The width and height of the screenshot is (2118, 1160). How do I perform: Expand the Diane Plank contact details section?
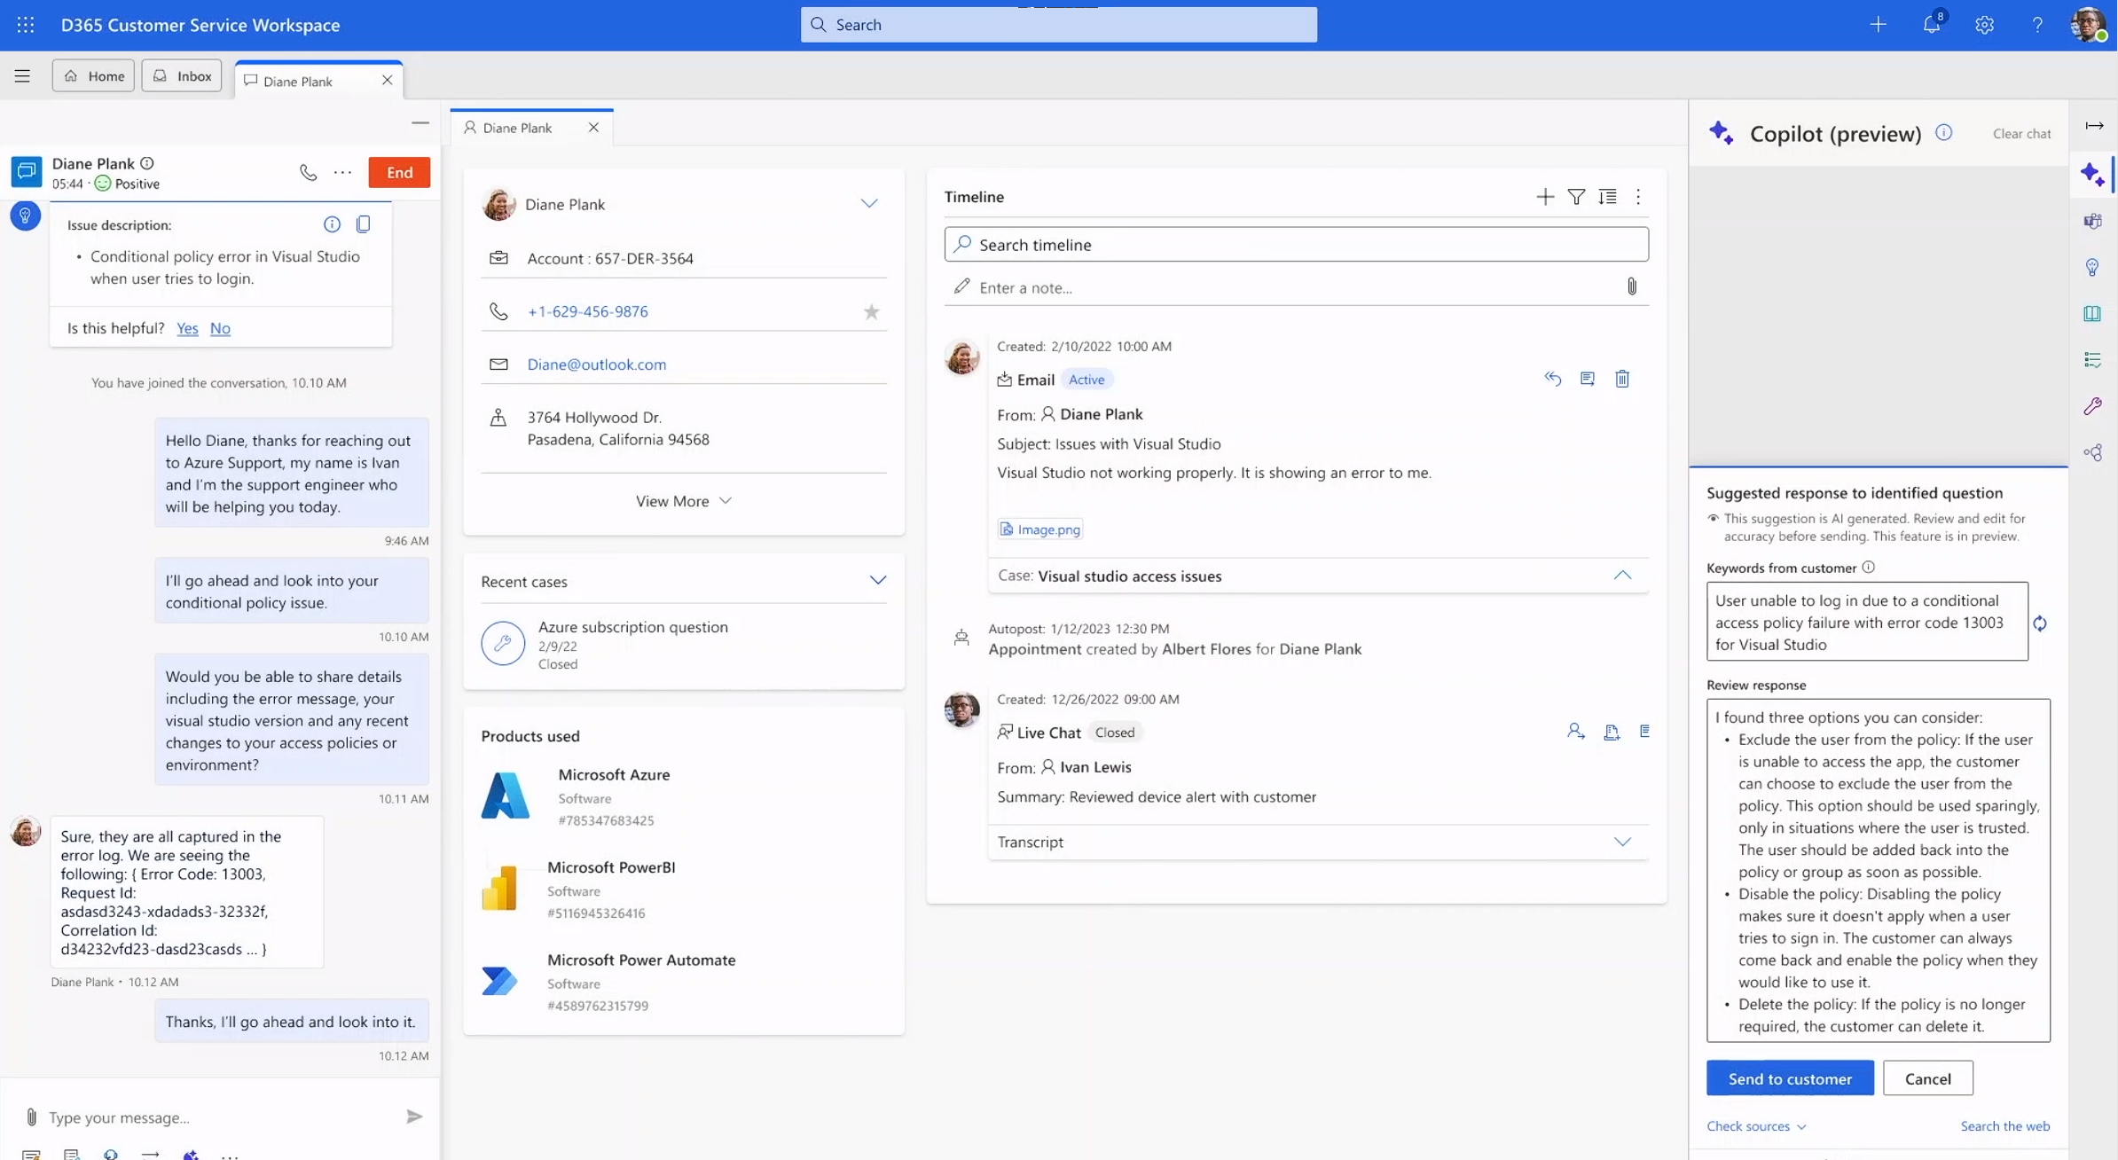tap(868, 203)
